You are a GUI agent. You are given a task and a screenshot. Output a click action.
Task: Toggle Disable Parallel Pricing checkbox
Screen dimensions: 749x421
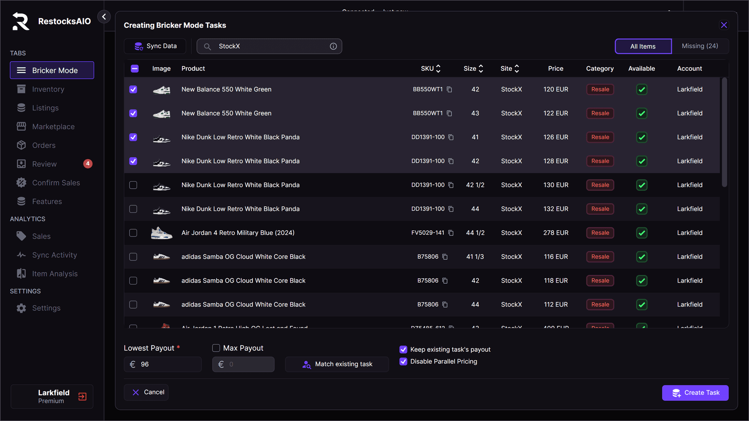pyautogui.click(x=403, y=362)
